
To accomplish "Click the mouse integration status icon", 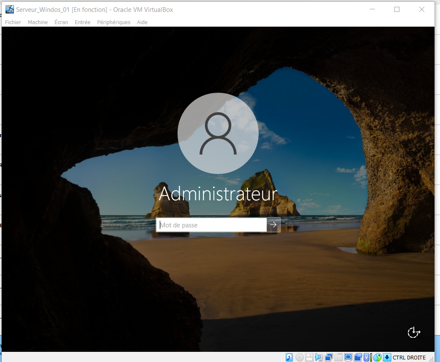I will click(x=377, y=357).
